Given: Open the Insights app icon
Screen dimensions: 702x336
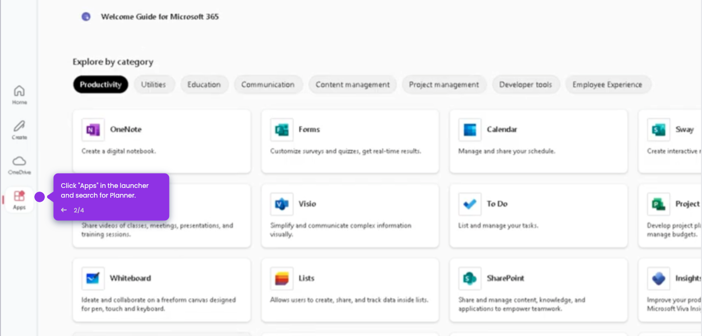Looking at the screenshot, I should [658, 279].
